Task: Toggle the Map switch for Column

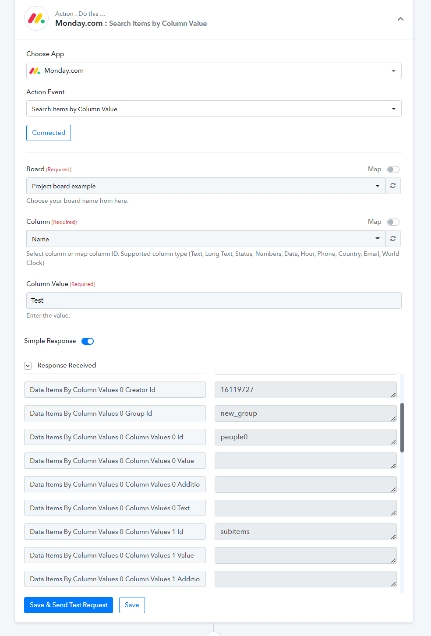Action: pos(393,222)
